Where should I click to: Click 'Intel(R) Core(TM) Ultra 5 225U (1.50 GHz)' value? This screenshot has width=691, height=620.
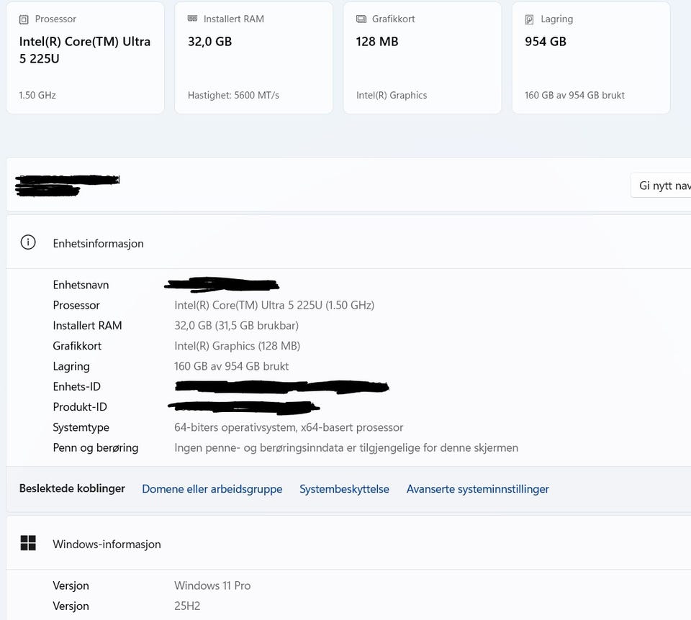[x=274, y=305]
